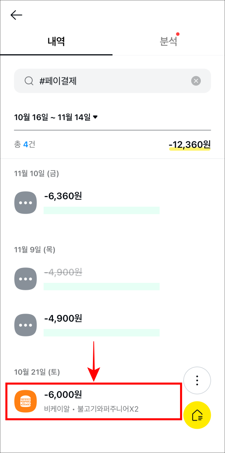This screenshot has width=225, height=453.
Task: Select the merchant icon beside the -4,900원 payment
Action: (25, 324)
